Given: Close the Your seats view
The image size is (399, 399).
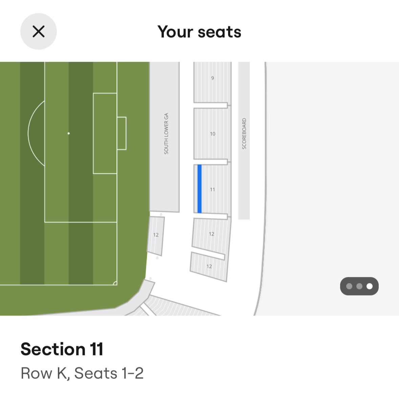Looking at the screenshot, I should point(38,31).
